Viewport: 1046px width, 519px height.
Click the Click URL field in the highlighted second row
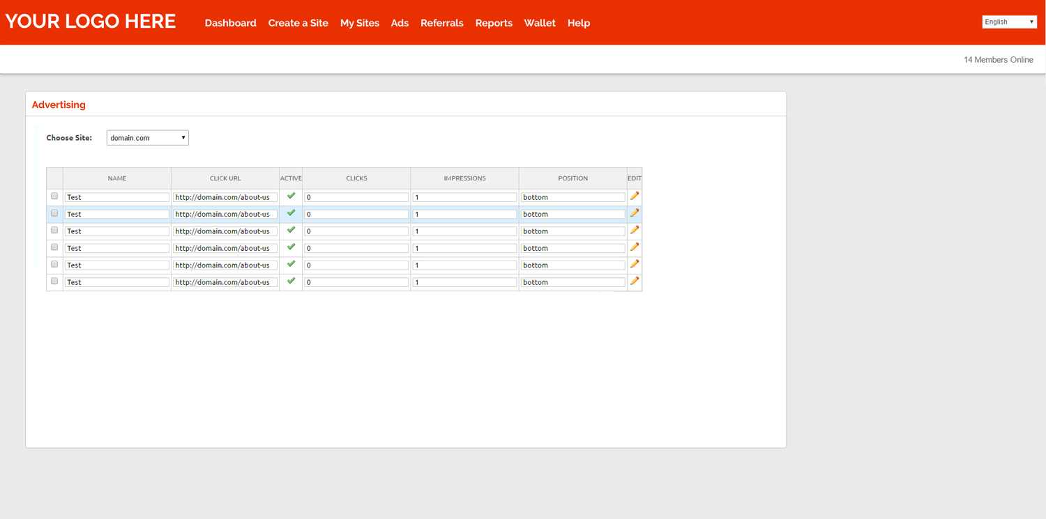point(225,214)
